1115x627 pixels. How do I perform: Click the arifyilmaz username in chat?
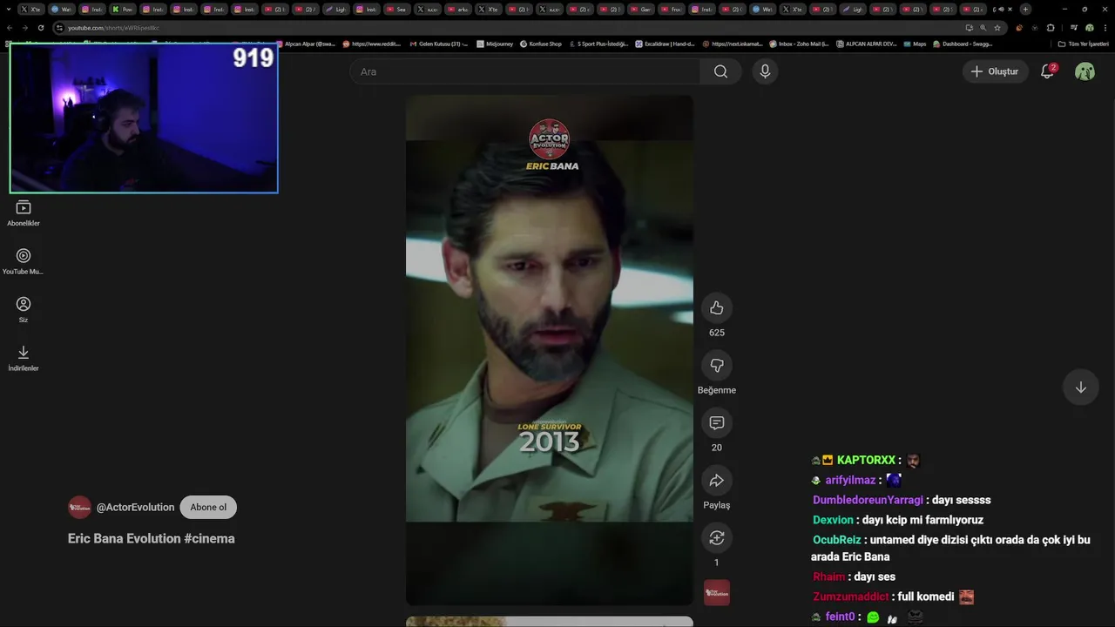click(850, 480)
